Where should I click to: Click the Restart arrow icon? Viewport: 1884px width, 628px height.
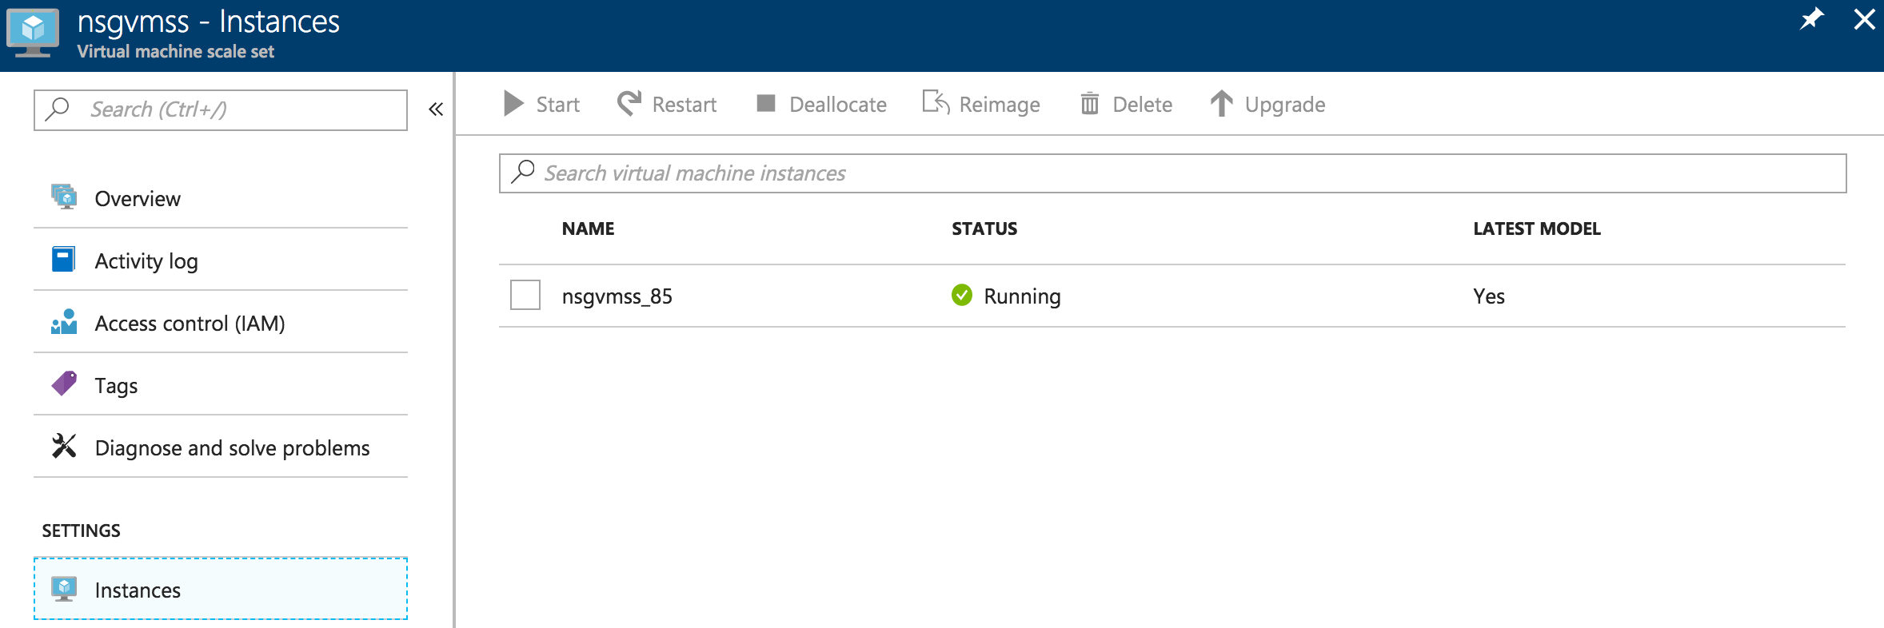629,103
